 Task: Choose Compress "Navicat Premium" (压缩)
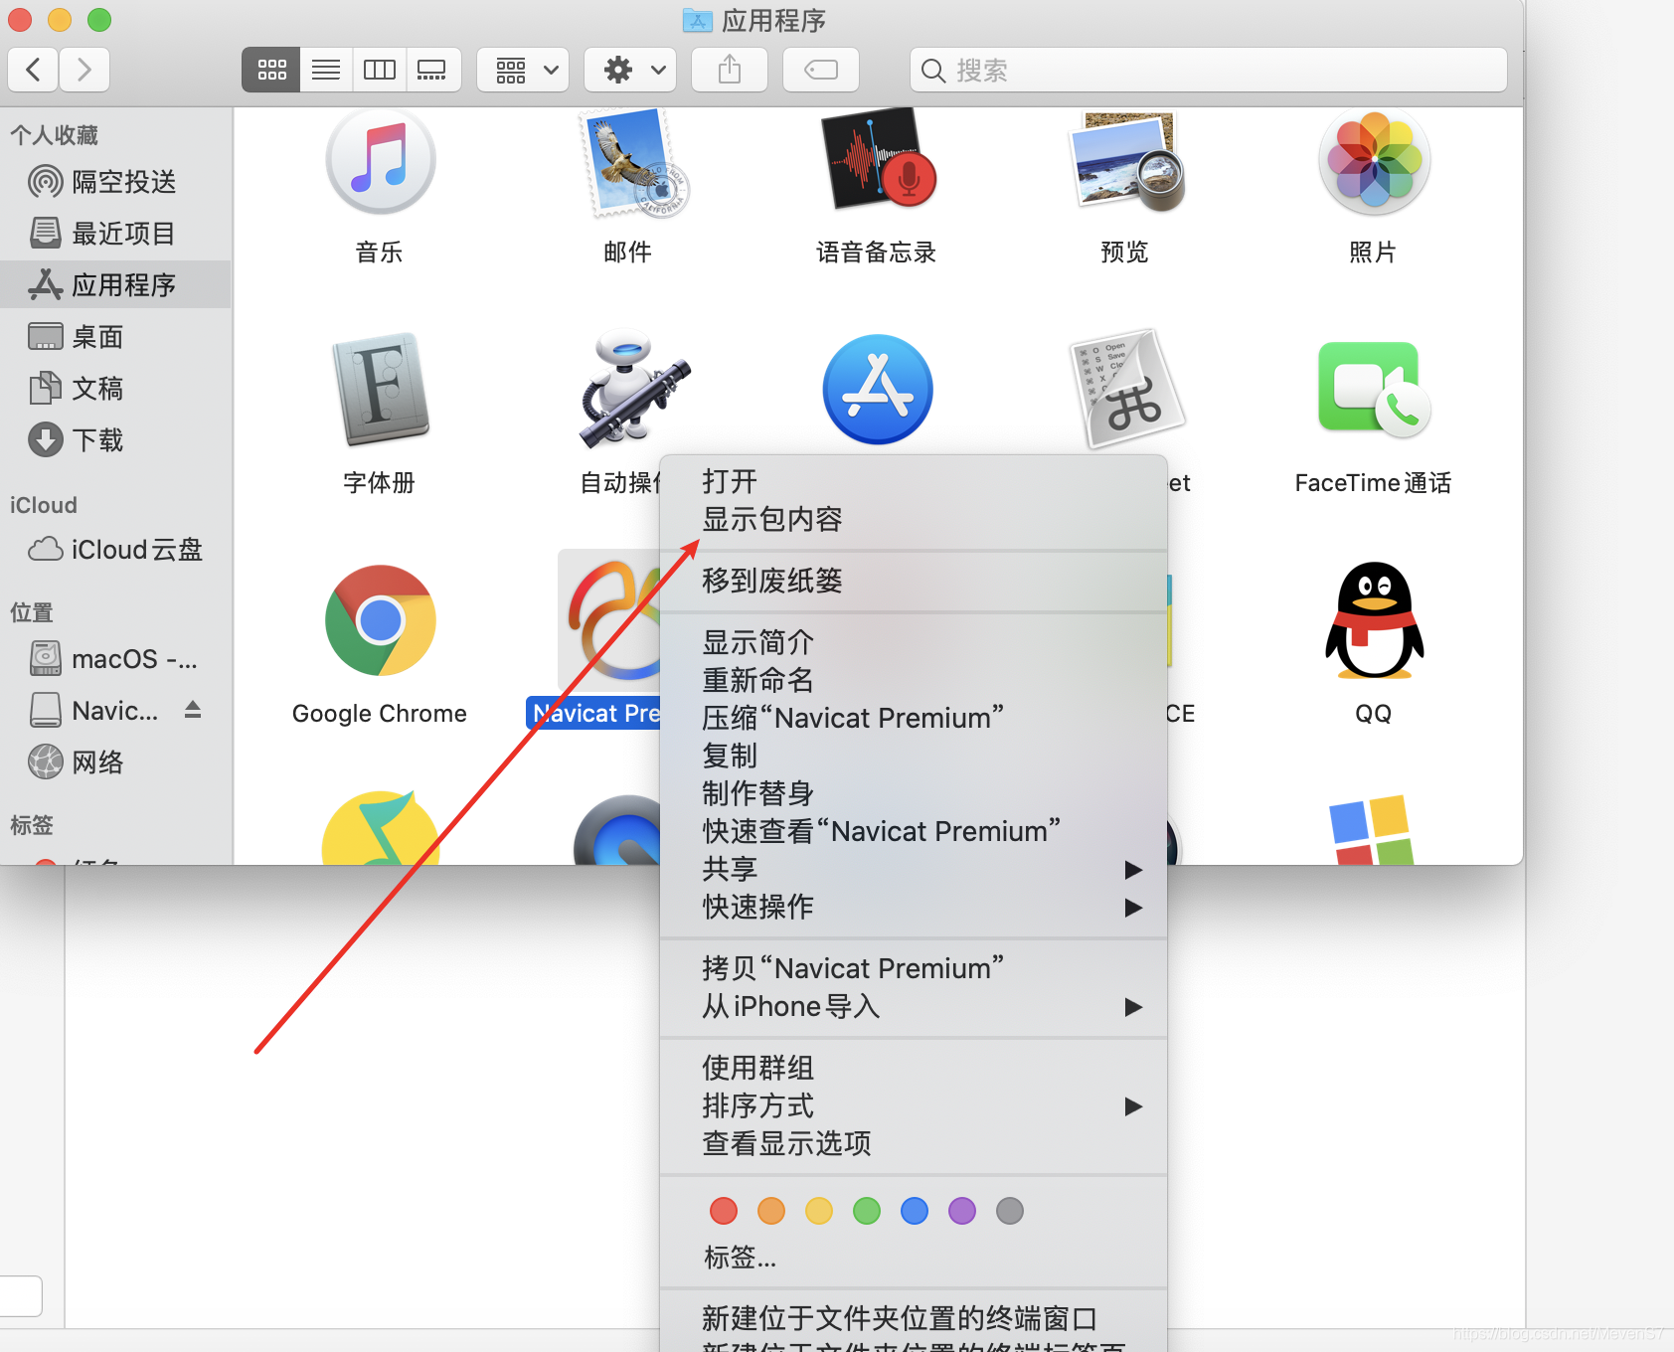[x=914, y=719]
